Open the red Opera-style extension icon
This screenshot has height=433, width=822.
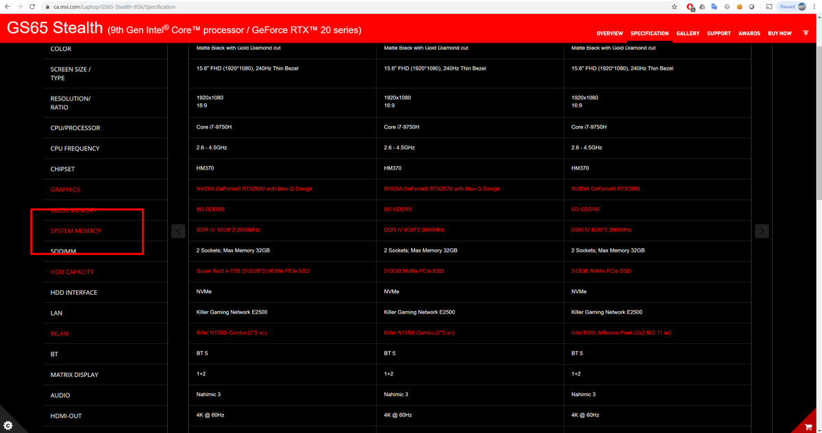pyautogui.click(x=690, y=7)
